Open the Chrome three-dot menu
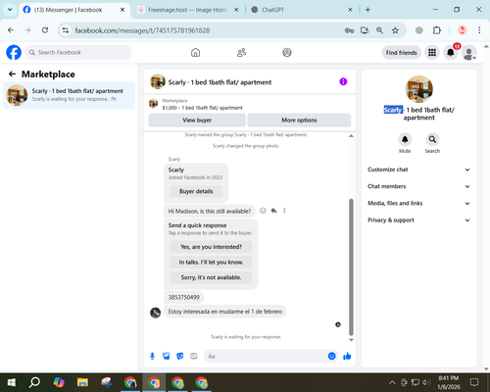The height and width of the screenshot is (392, 490). pyautogui.click(x=479, y=30)
